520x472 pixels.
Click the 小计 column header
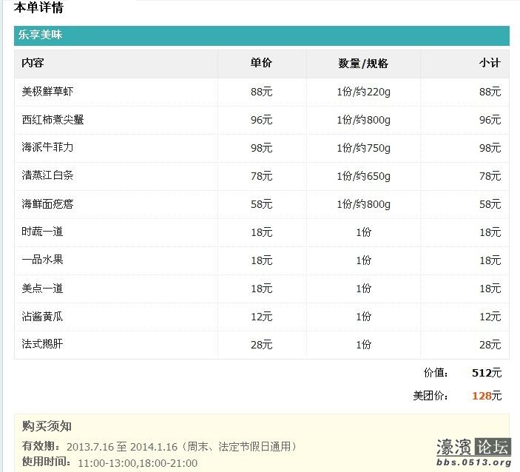coord(490,64)
